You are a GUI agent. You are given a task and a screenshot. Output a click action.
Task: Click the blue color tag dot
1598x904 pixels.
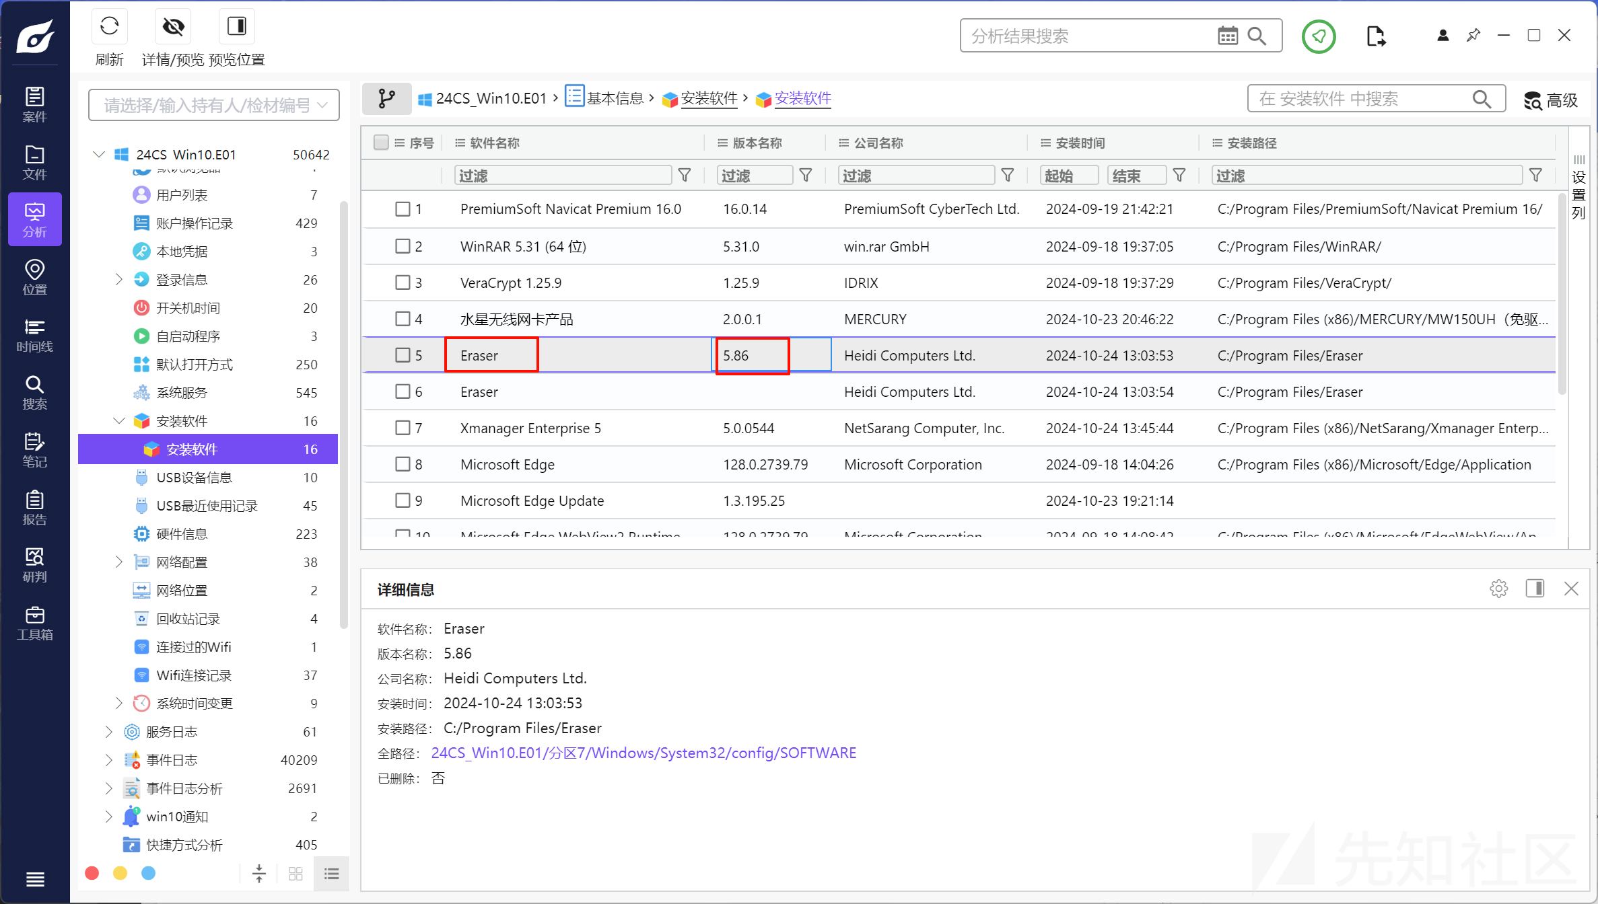148,873
